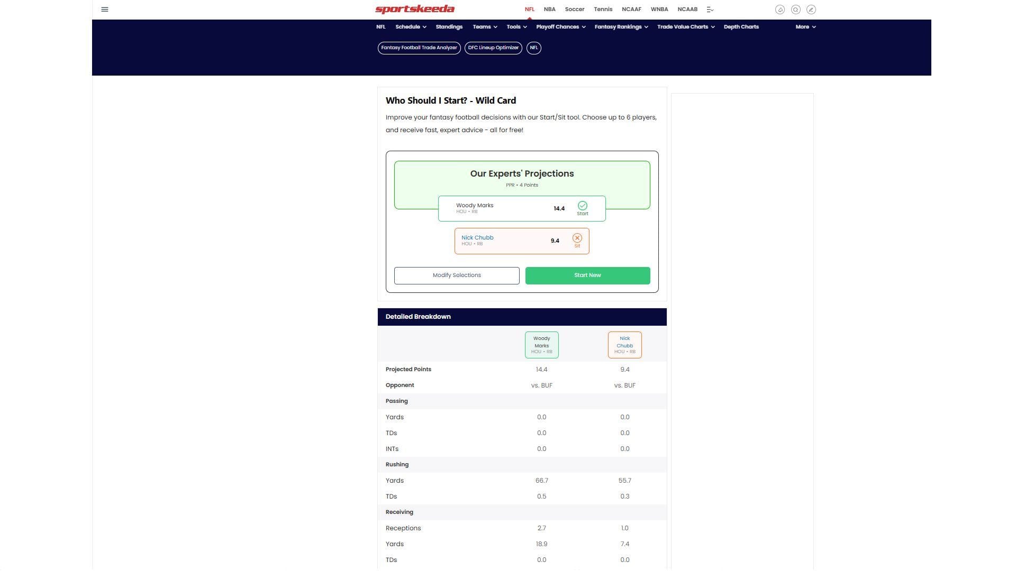Open the Fantasy Rankings dropdown
Screen dimensions: 1016x571
coord(621,27)
